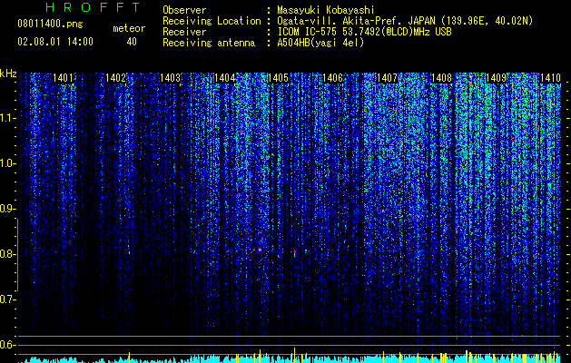Select the ICOM IC-575 receiver text
This screenshot has width=571, height=363.
click(x=364, y=32)
